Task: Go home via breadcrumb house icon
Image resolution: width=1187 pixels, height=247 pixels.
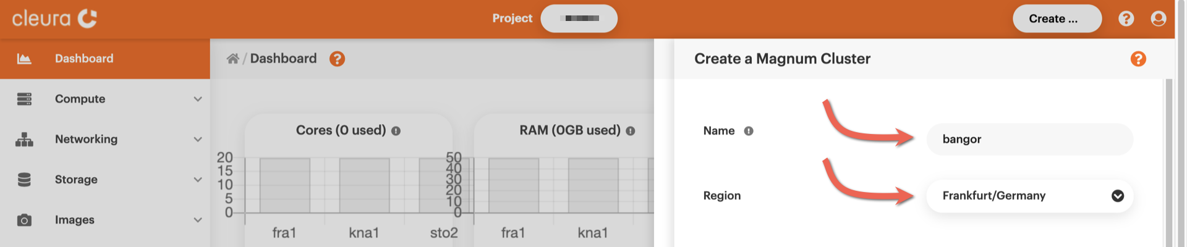Action: 232,59
